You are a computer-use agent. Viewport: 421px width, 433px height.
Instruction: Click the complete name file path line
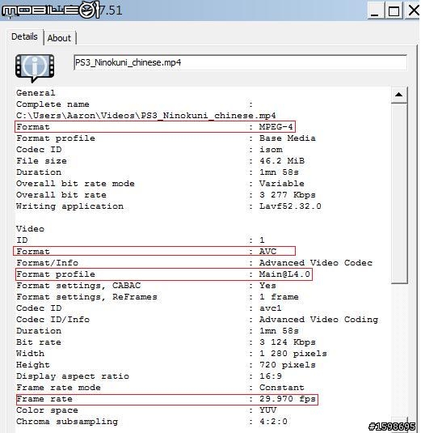click(145, 116)
